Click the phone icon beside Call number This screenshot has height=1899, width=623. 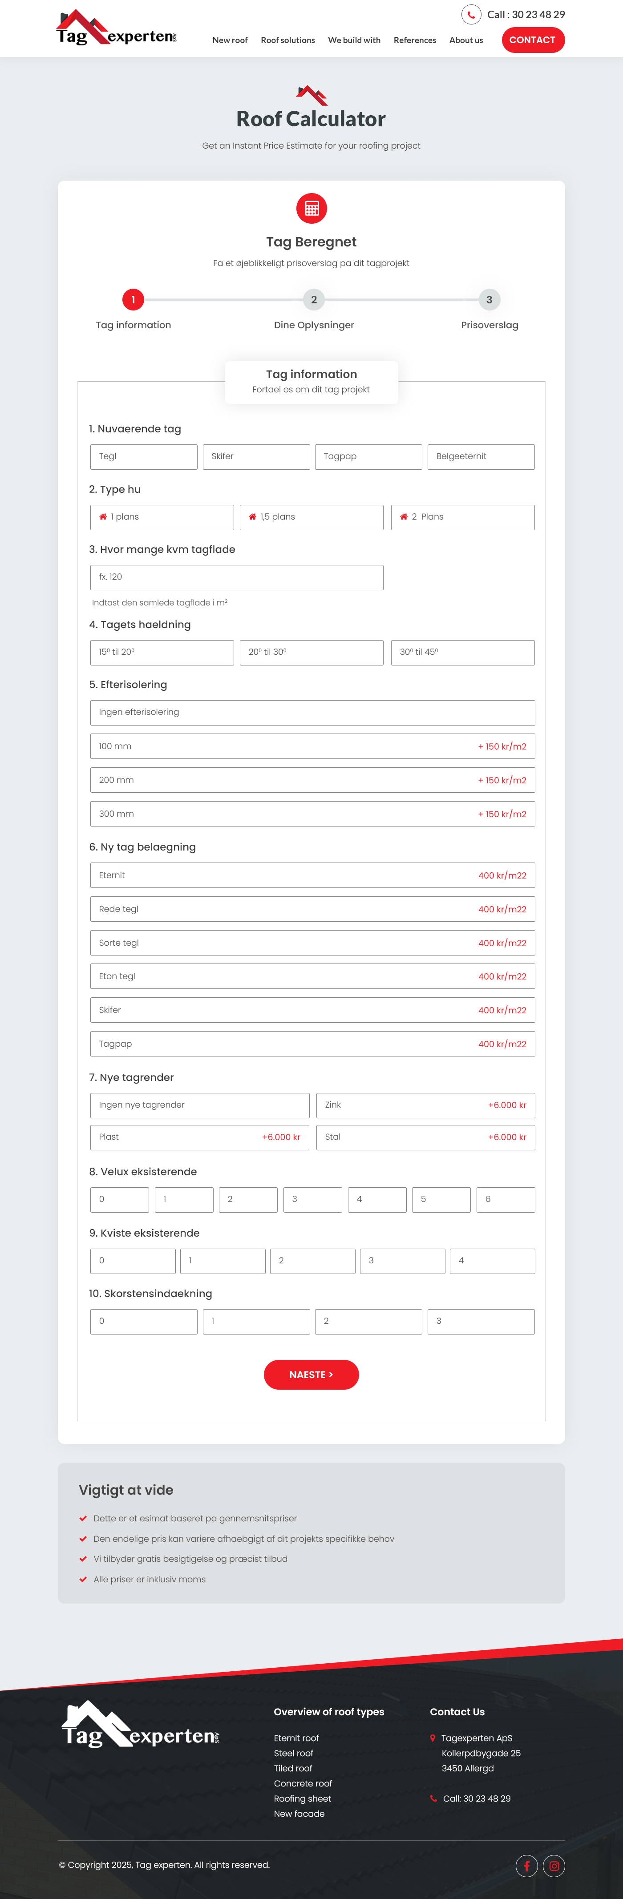(x=470, y=15)
